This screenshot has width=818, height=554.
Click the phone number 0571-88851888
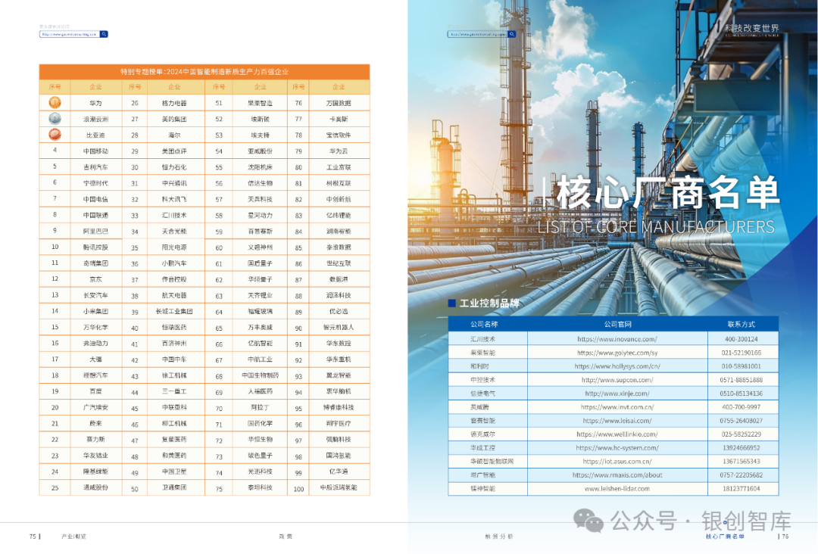coord(742,380)
